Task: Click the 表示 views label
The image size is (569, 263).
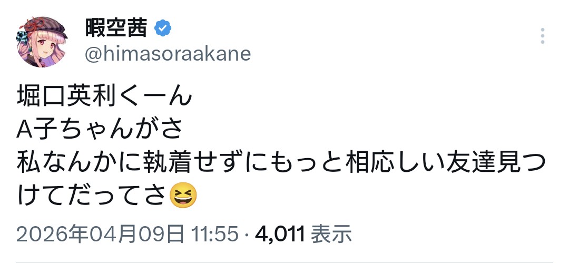Action: coord(331,234)
